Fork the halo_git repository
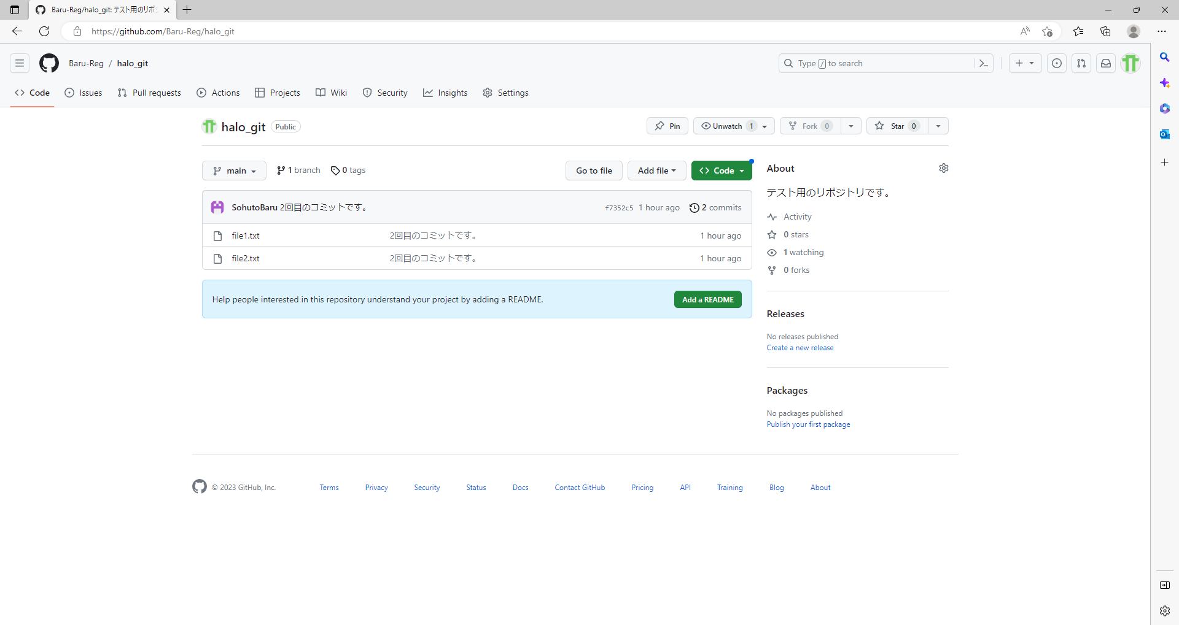This screenshot has height=625, width=1179. 811,126
